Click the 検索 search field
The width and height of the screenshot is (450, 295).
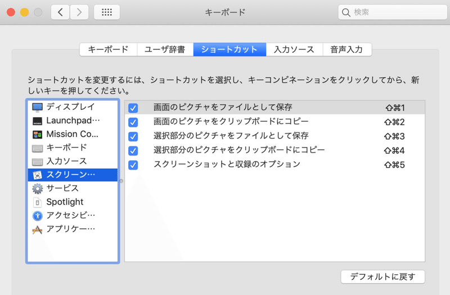point(393,12)
